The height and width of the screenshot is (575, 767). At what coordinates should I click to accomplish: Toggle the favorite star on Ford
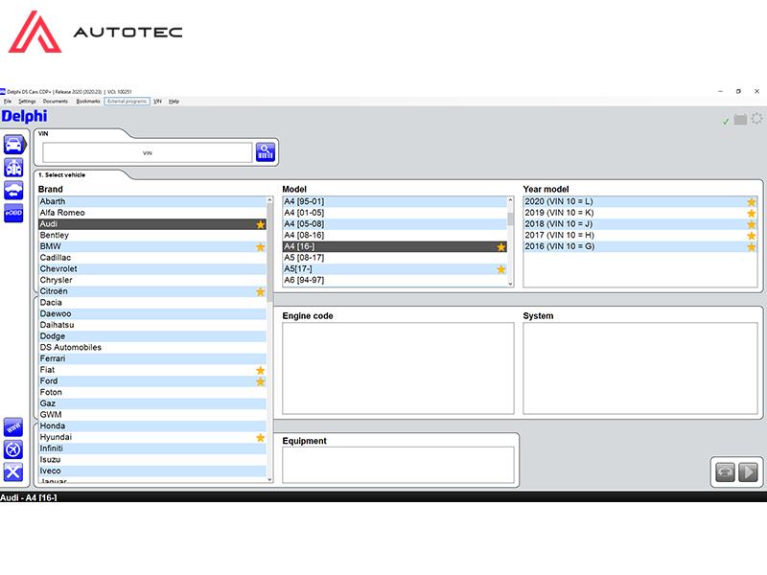coord(261,381)
